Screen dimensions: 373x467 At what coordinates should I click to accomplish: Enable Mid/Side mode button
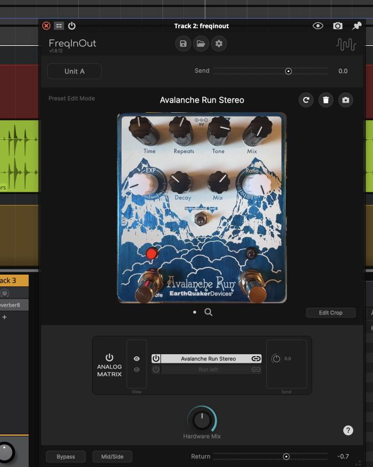(x=112, y=457)
